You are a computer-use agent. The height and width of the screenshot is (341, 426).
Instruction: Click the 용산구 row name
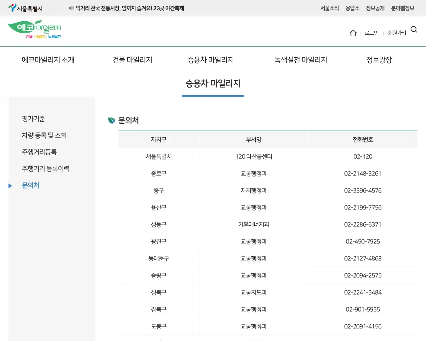point(159,207)
